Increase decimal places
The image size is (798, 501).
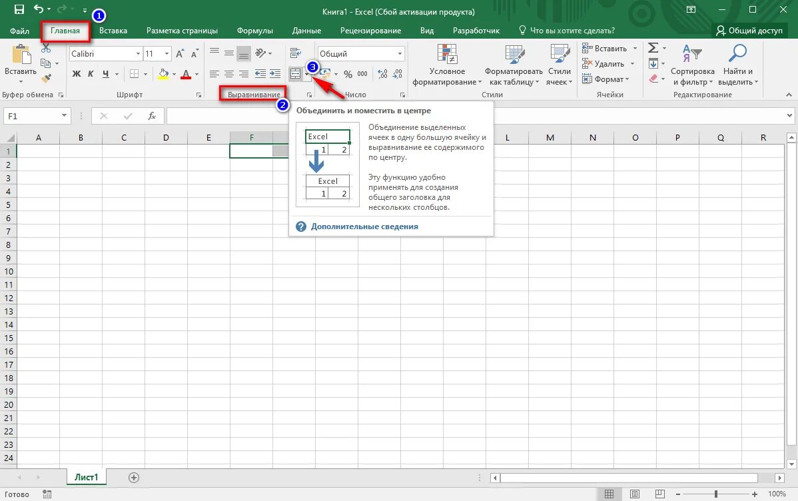click(383, 75)
